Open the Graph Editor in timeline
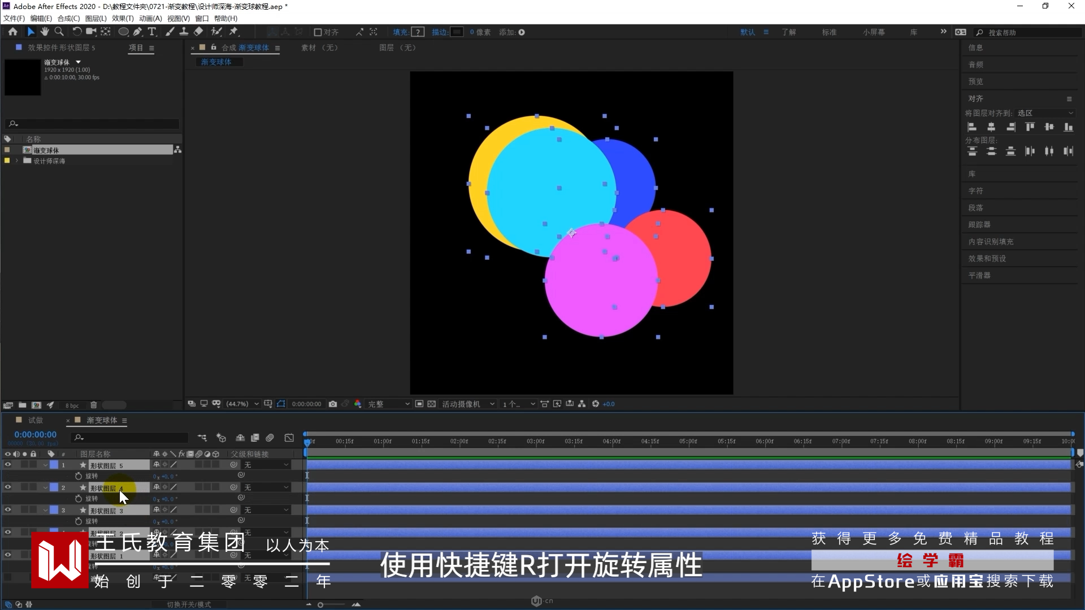 pos(289,438)
